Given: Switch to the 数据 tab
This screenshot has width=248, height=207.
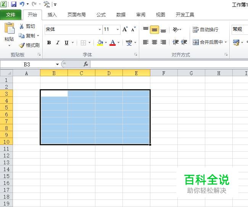Looking at the screenshot, I should pos(121,15).
